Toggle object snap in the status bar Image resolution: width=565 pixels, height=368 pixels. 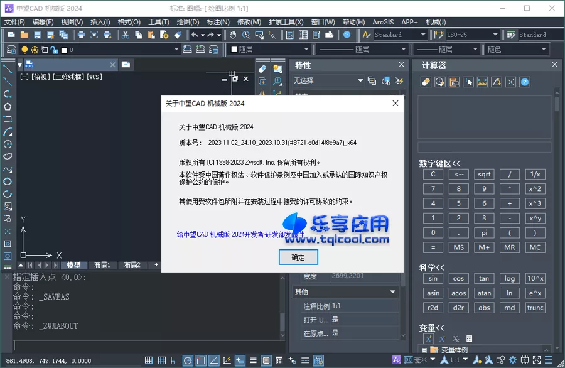[201, 361]
